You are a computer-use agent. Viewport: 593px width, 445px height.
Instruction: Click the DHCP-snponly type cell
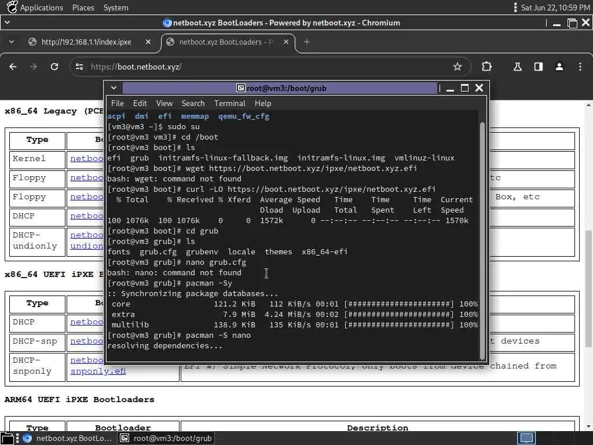[38, 367]
